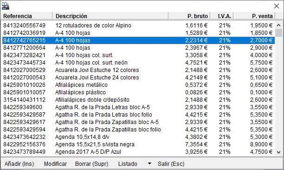Click P. bruto value 4,7521 €

point(196,63)
